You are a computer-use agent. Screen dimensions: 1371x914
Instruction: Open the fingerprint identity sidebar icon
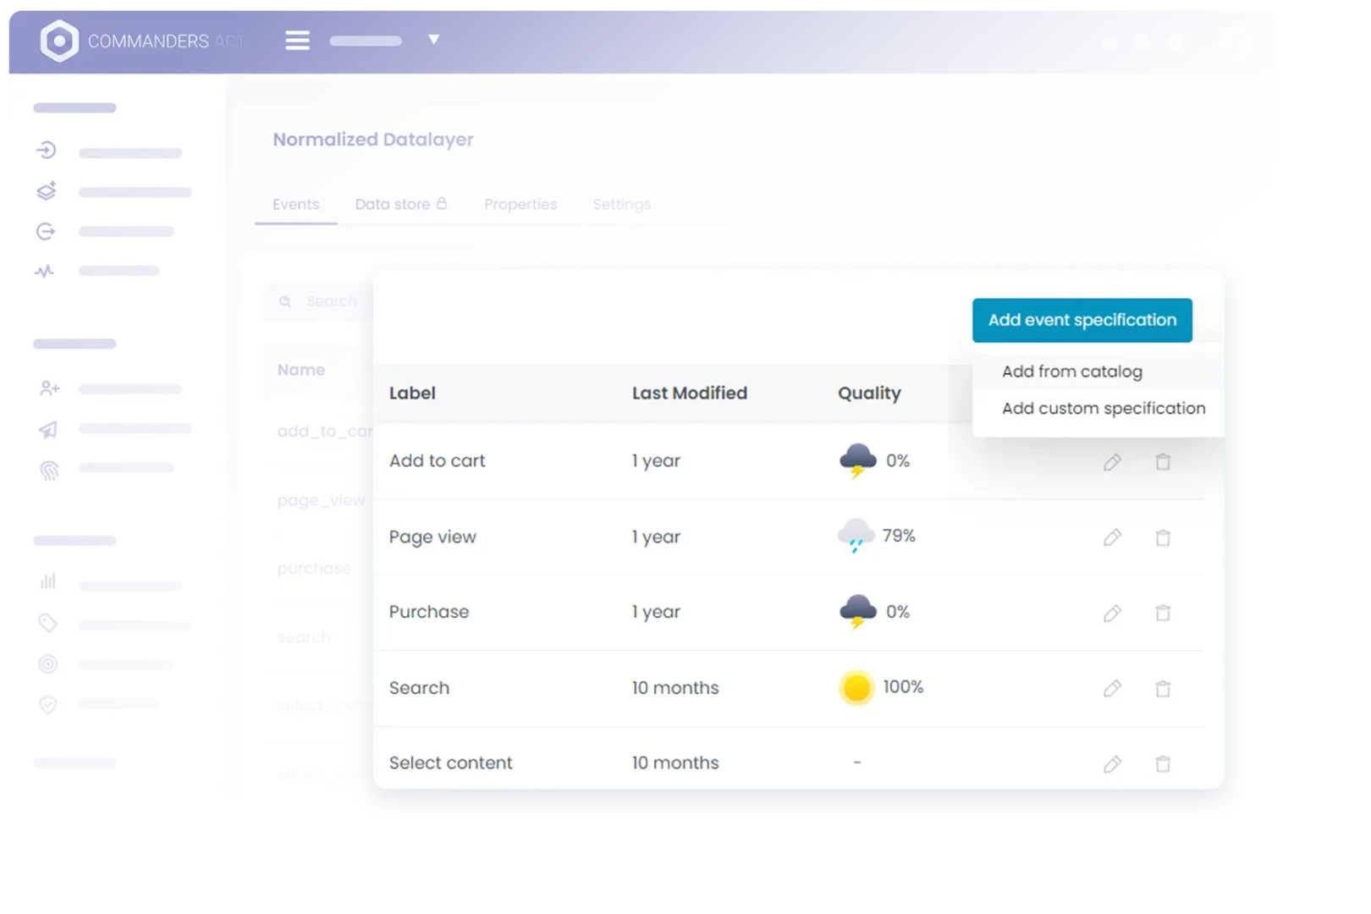[x=49, y=471]
